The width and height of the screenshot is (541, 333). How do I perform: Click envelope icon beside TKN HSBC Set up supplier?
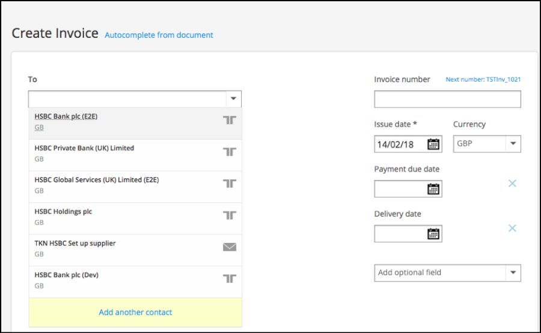pyautogui.click(x=230, y=247)
